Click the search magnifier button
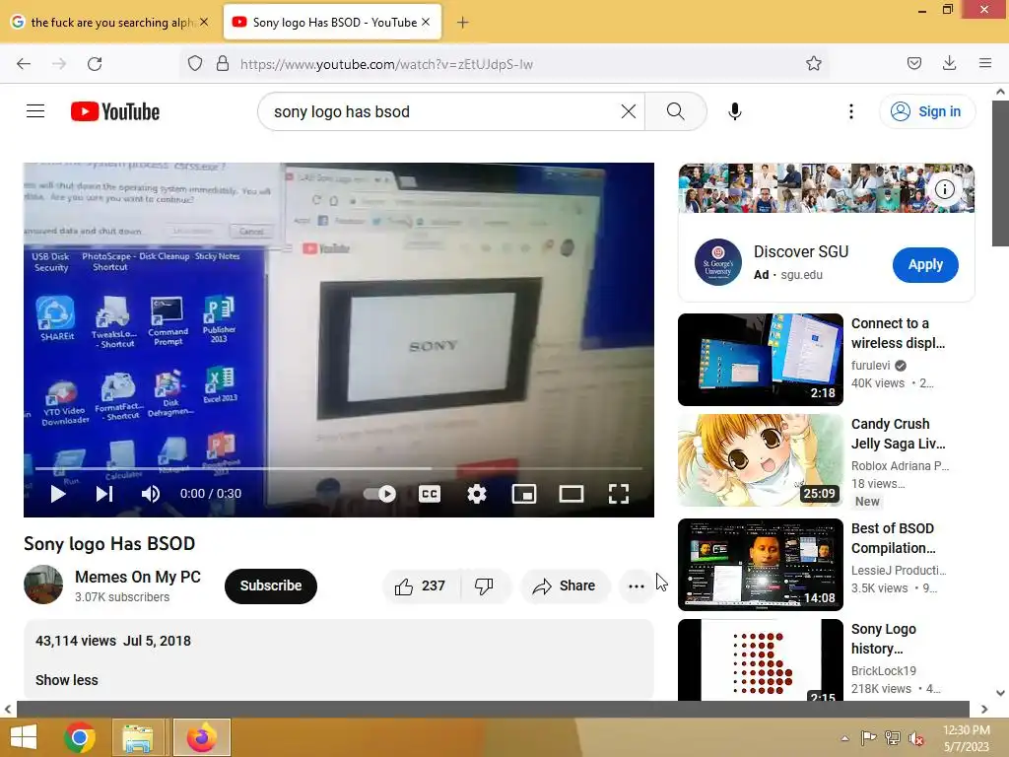Viewport: 1009px width, 757px height. pos(675,111)
